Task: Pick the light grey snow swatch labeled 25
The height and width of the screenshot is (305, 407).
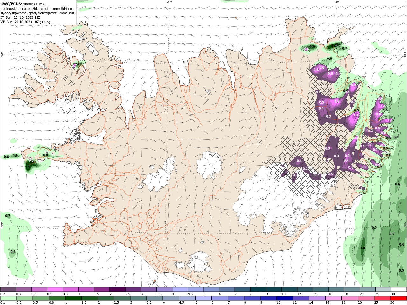Action: point(383,289)
